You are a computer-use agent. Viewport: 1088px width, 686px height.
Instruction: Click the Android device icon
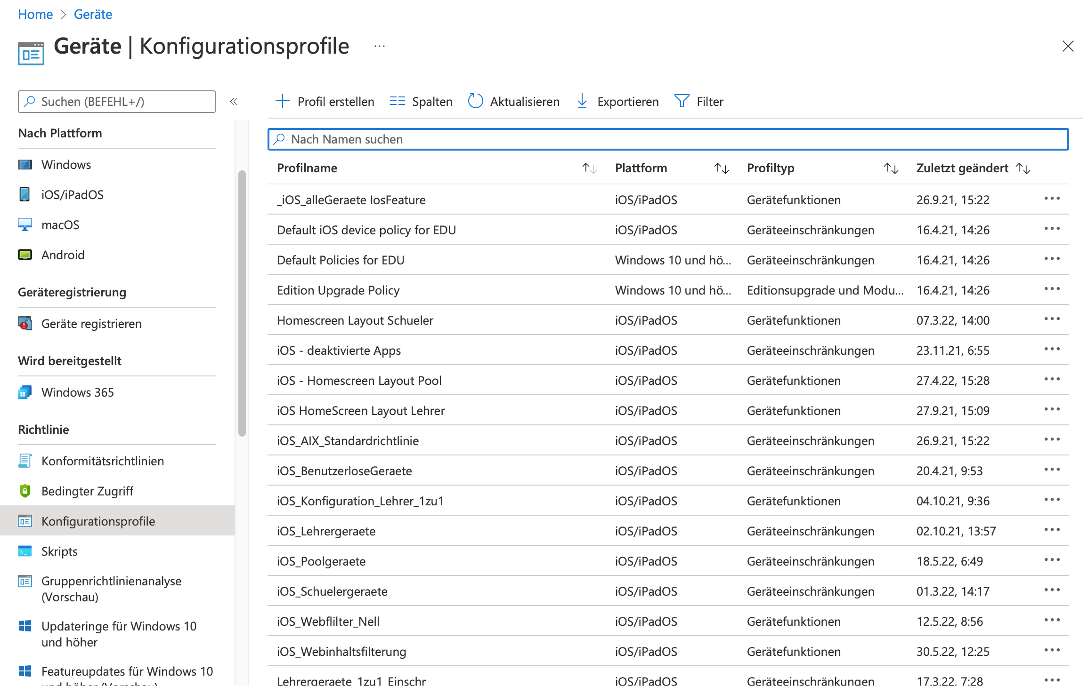(x=25, y=255)
